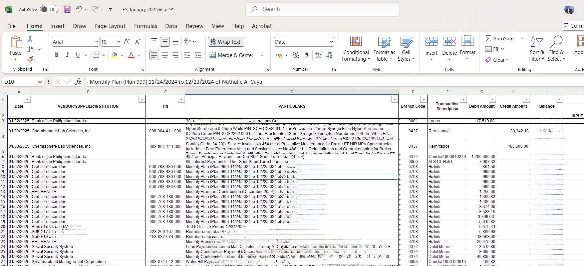The height and width of the screenshot is (266, 584).
Task: Toggle Wrap Text for the cell
Action: click(x=226, y=42)
